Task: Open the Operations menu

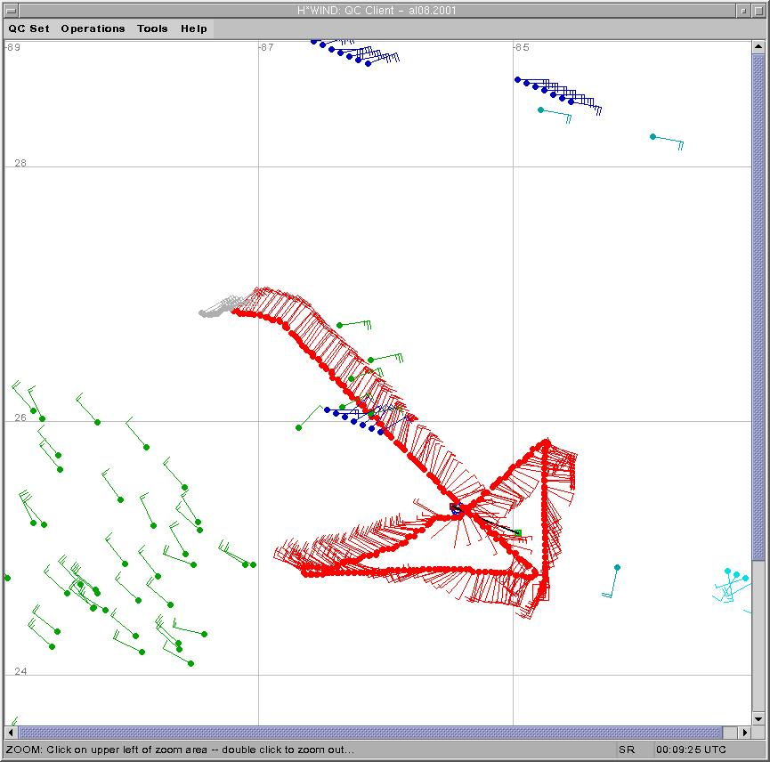Action: [x=93, y=28]
